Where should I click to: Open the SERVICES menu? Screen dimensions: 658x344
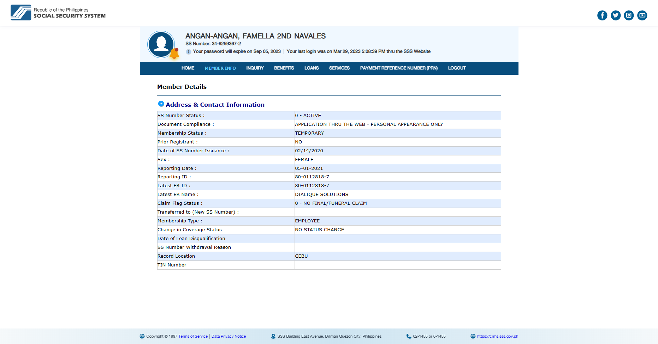(x=339, y=68)
